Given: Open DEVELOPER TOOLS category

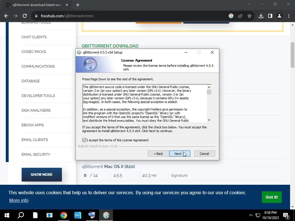Looking at the screenshot, I should (38, 96).
